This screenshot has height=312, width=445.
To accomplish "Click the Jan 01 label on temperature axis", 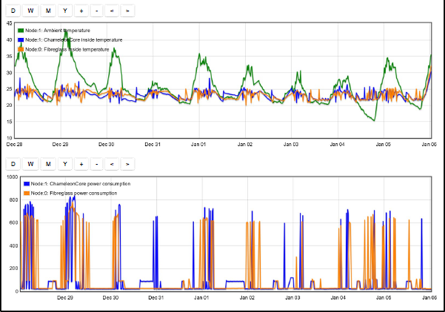I will pyautogui.click(x=198, y=144).
